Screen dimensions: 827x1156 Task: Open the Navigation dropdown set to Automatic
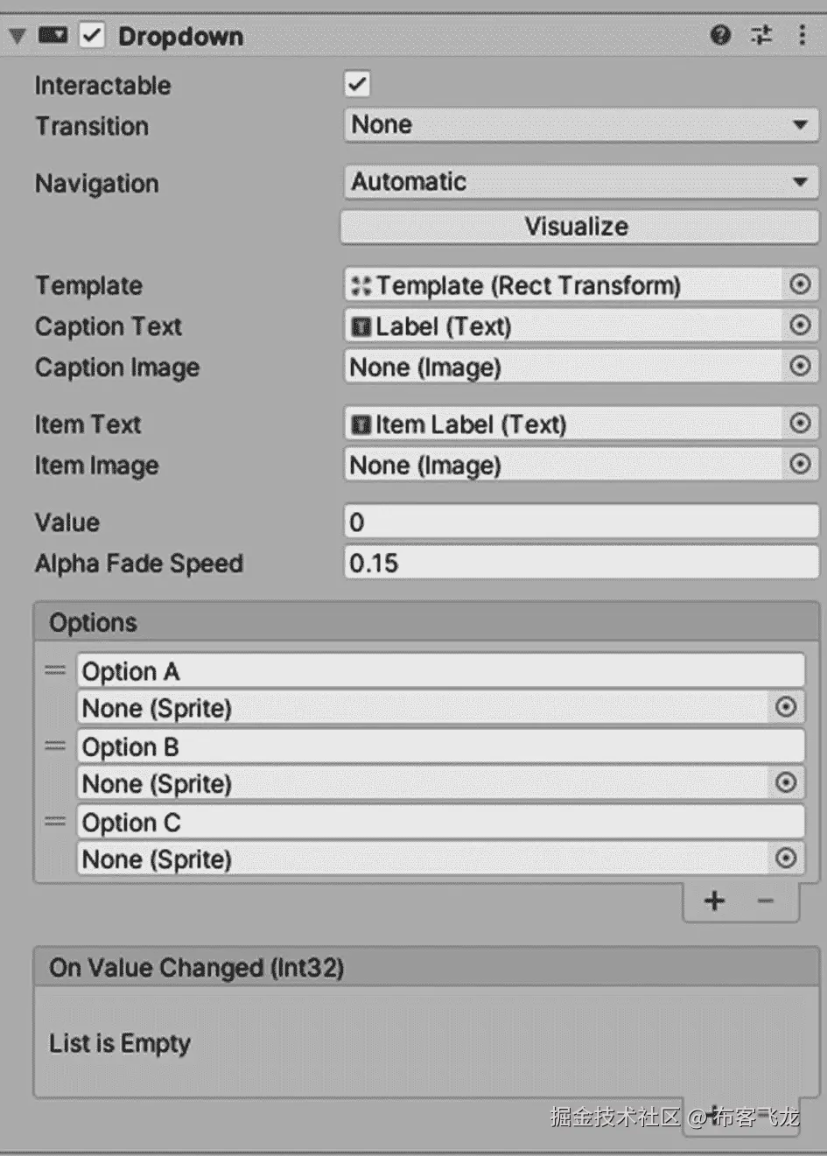[581, 182]
